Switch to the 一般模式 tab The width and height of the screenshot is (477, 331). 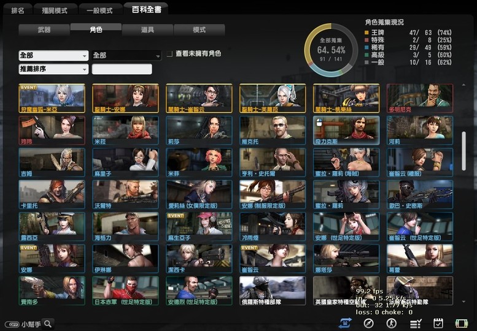tap(99, 10)
